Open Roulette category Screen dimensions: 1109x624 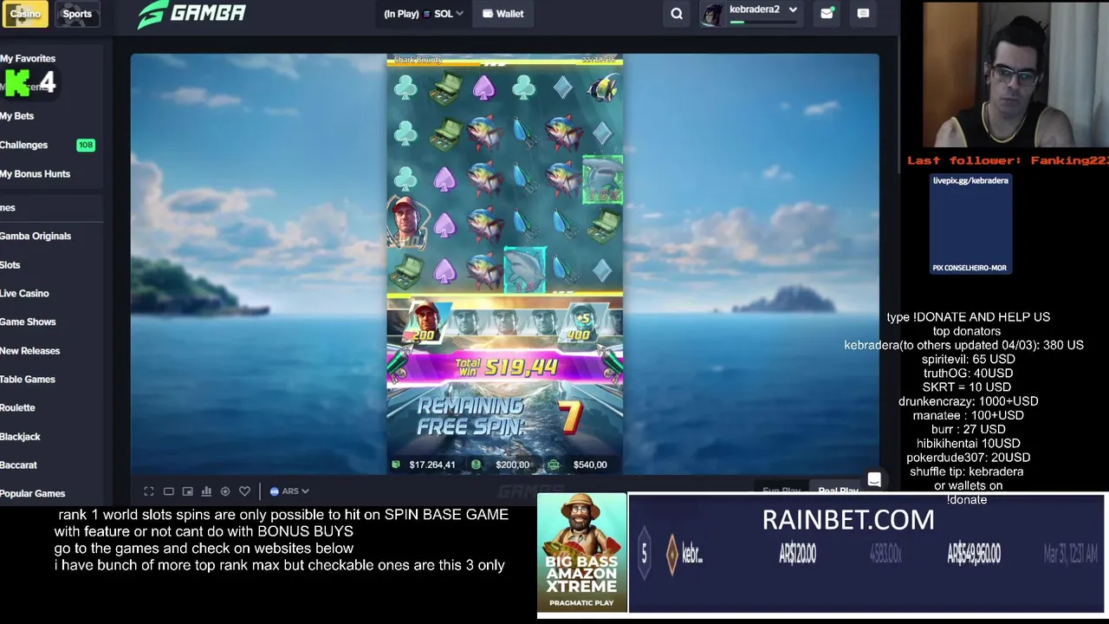[x=18, y=407]
